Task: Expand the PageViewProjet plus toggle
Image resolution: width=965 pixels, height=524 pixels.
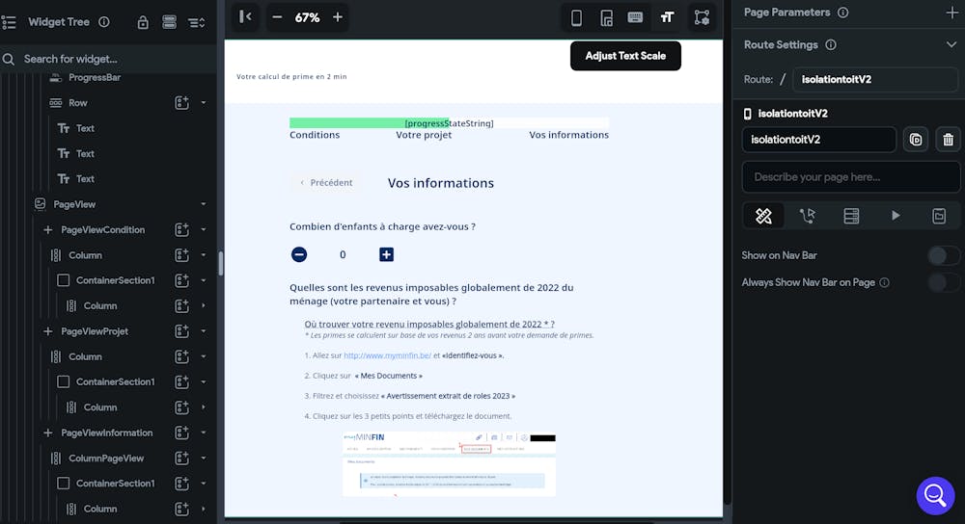Action: (x=47, y=331)
